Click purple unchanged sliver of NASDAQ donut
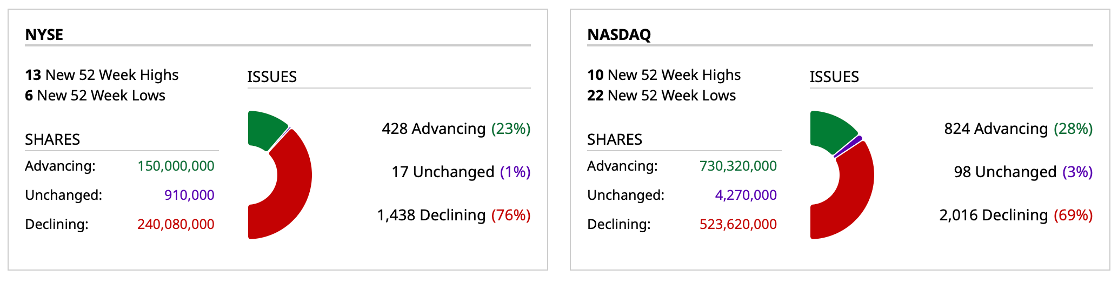The width and height of the screenshot is (1118, 283). click(x=849, y=146)
